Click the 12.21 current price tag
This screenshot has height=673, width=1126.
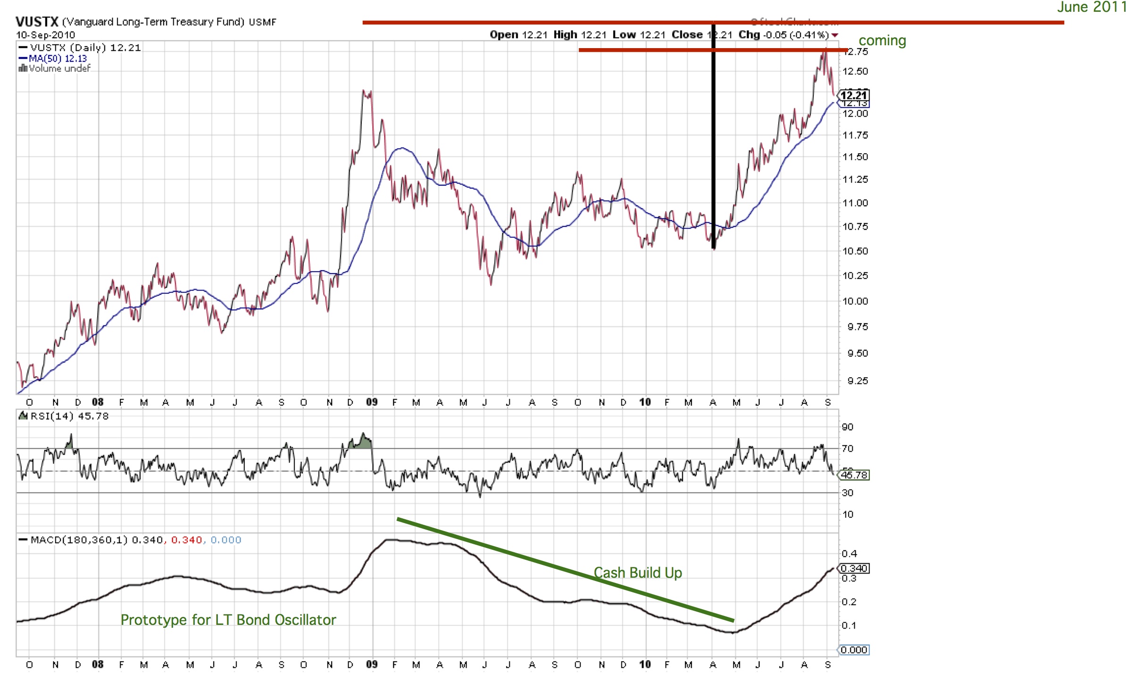(854, 95)
